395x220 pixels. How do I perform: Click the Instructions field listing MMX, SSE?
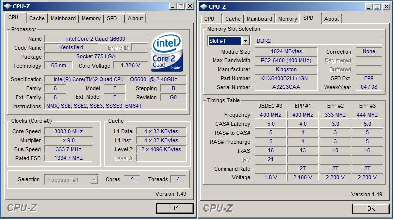115,106
